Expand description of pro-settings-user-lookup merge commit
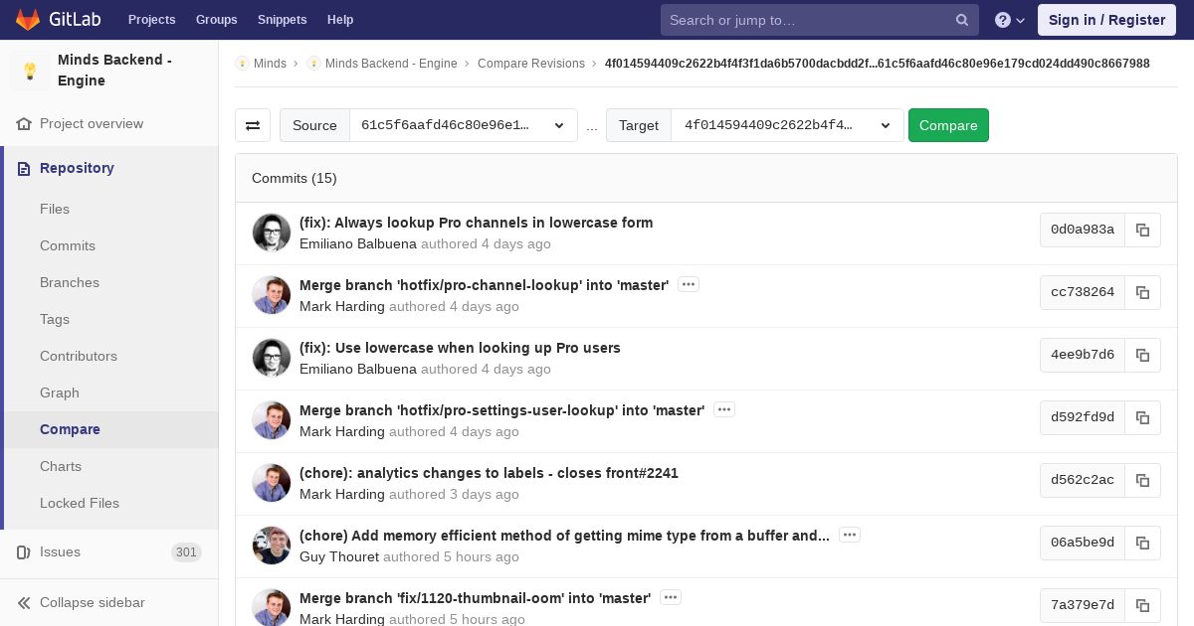The image size is (1194, 626). coord(724,409)
